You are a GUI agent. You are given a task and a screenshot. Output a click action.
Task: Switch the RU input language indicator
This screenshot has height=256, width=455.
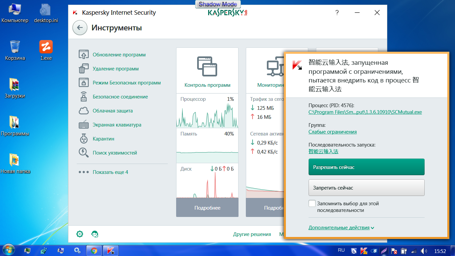[x=341, y=250]
